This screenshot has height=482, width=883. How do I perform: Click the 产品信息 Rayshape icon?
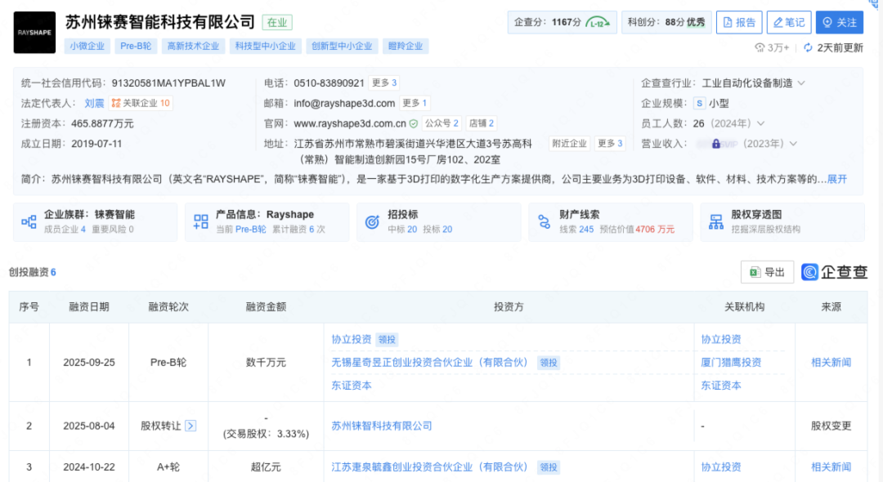[x=201, y=222]
